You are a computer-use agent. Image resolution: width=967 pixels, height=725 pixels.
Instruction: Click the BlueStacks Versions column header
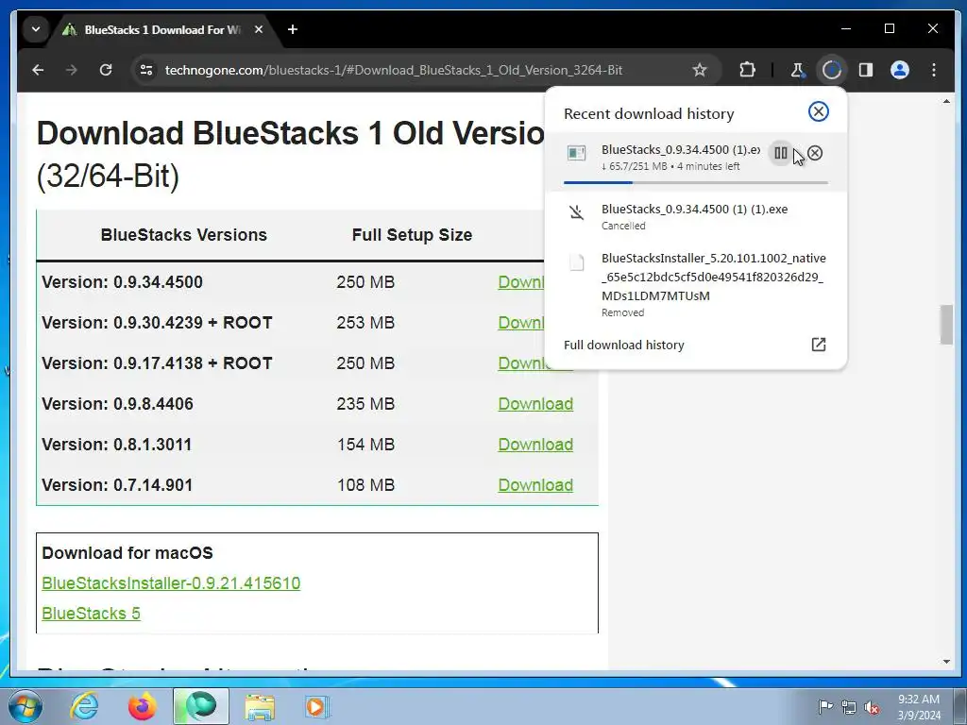[184, 235]
